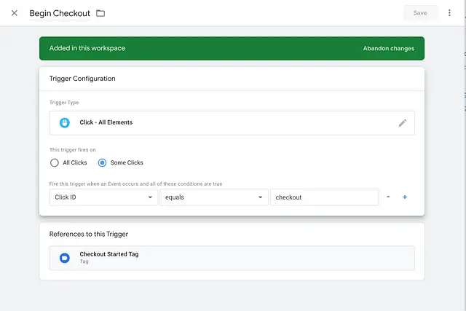Open the three-dot more options menu
The width and height of the screenshot is (466, 311).
[449, 13]
